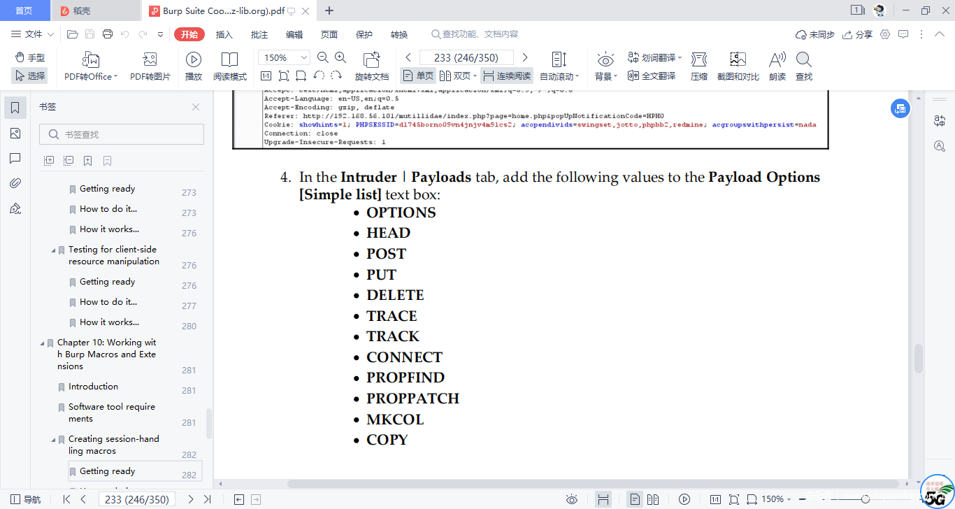Collapse Chapter 10 bookmark tree node

coord(43,343)
